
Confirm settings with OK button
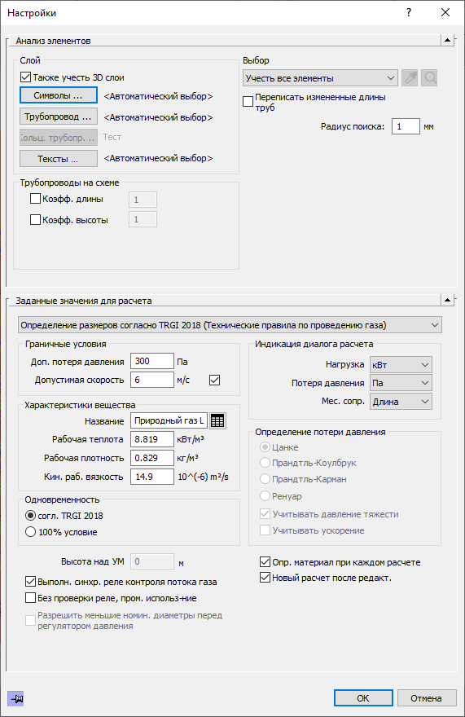[363, 698]
